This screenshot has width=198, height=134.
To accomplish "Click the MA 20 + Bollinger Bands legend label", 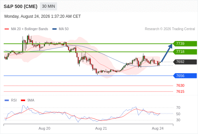I will tap(30, 29).
